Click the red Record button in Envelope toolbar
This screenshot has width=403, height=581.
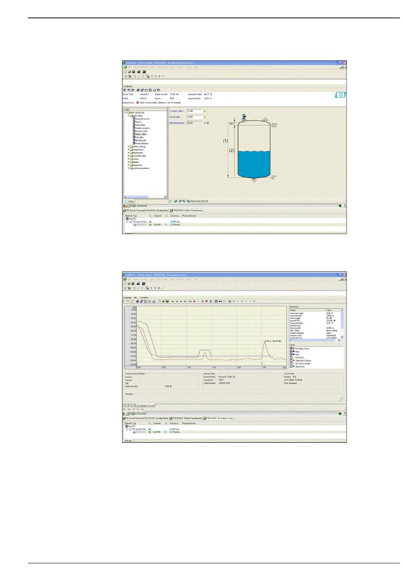(x=194, y=302)
